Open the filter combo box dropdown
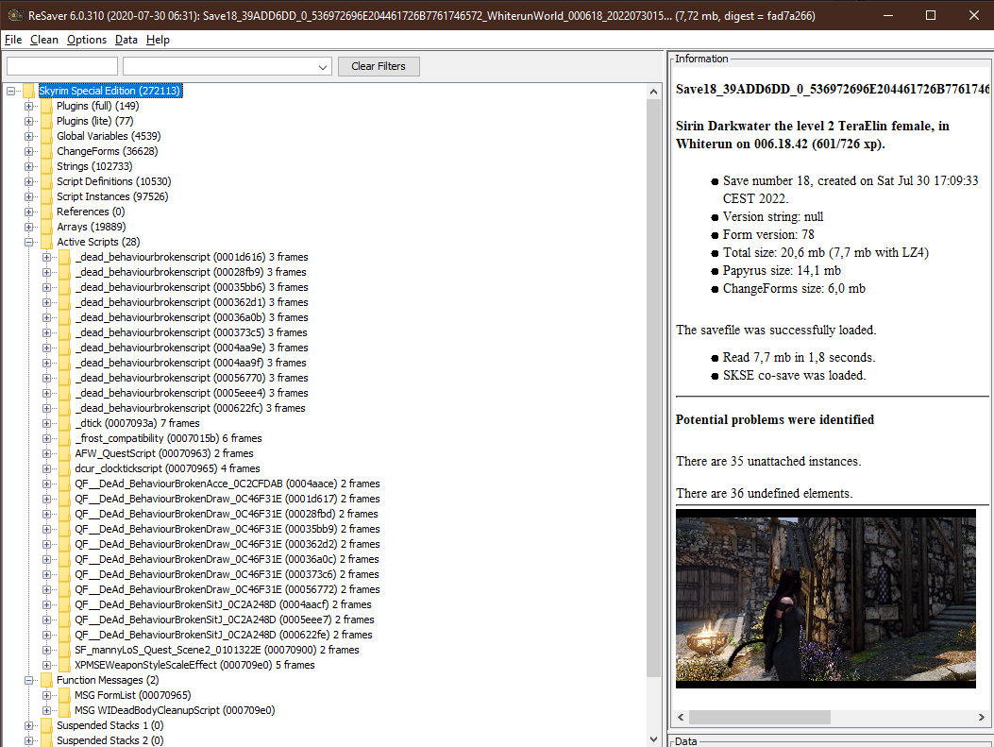This screenshot has height=747, width=994. pyautogui.click(x=323, y=67)
